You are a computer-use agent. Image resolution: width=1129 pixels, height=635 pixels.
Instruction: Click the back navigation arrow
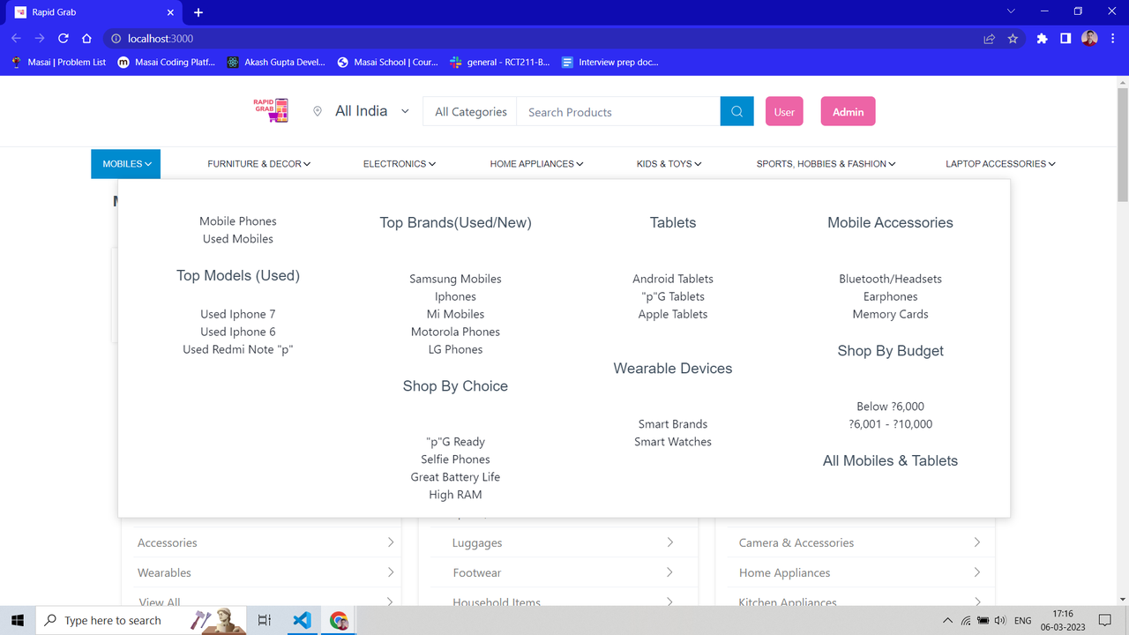tap(16, 39)
